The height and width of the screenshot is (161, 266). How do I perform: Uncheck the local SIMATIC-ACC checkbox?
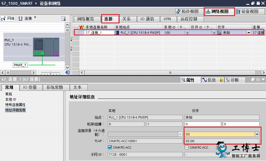(110, 147)
